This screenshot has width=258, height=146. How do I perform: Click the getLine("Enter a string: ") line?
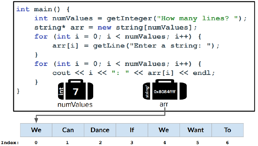(136, 46)
